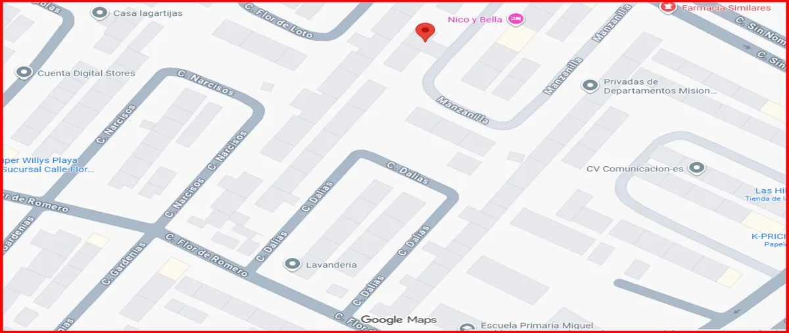Select the Casa lagartijas place marker icon

pos(100,12)
